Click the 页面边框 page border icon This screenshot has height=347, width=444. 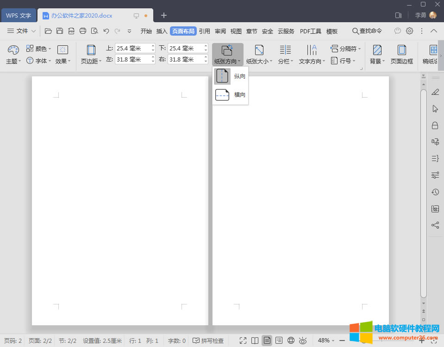401,50
